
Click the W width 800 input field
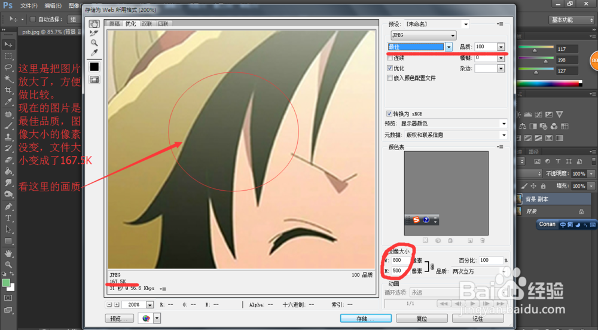(x=400, y=260)
